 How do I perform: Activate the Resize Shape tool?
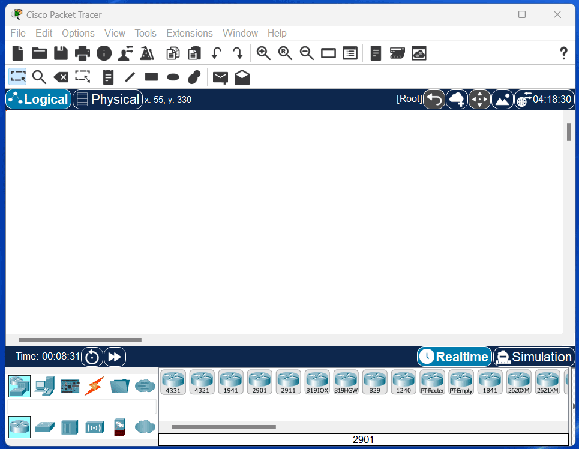pyautogui.click(x=83, y=77)
